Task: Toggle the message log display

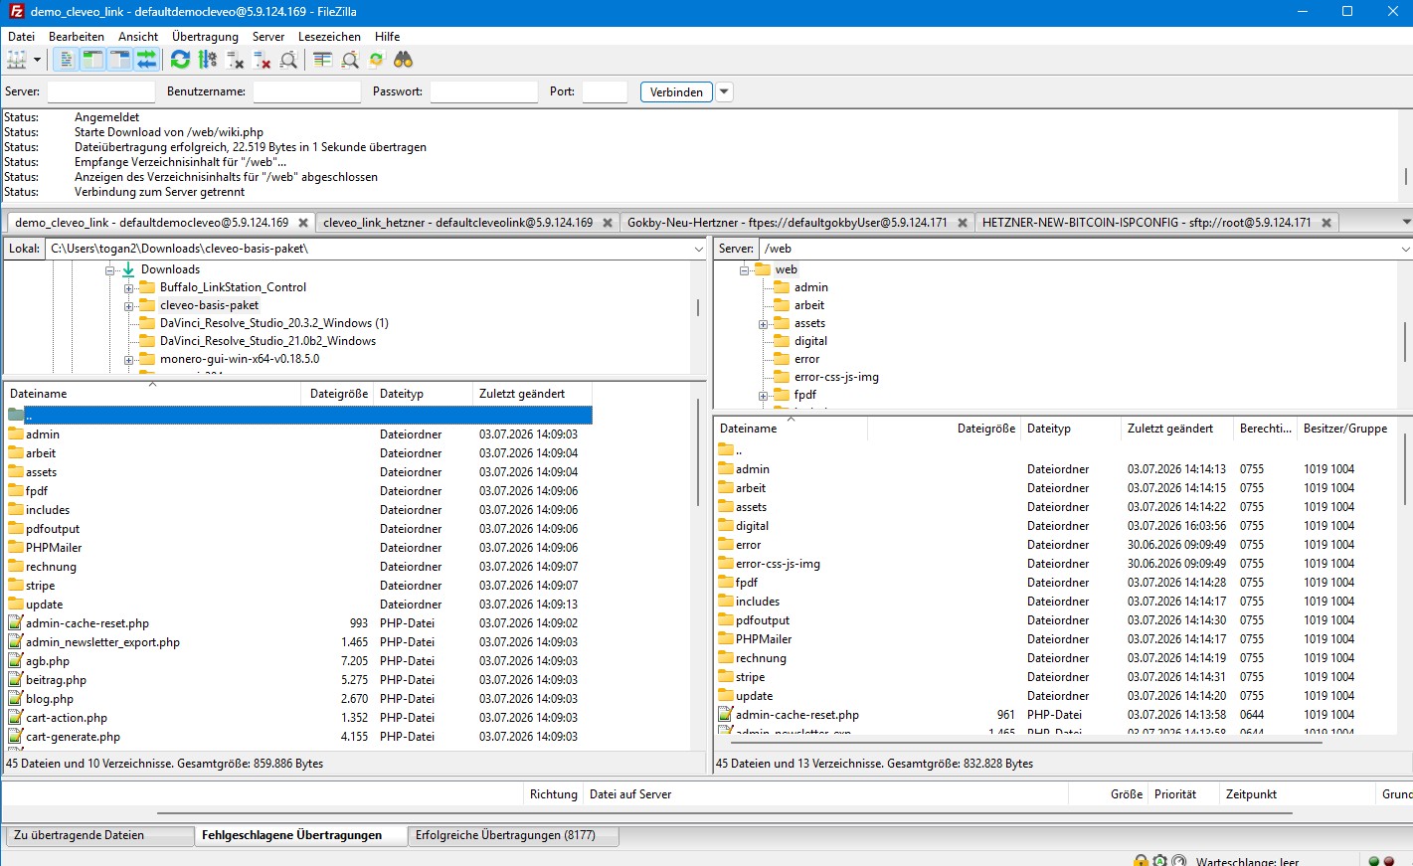Action: 66,60
